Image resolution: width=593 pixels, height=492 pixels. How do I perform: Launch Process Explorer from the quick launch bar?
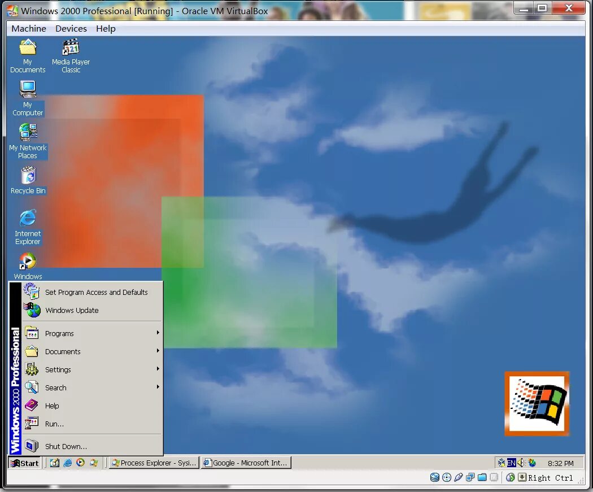(x=93, y=463)
